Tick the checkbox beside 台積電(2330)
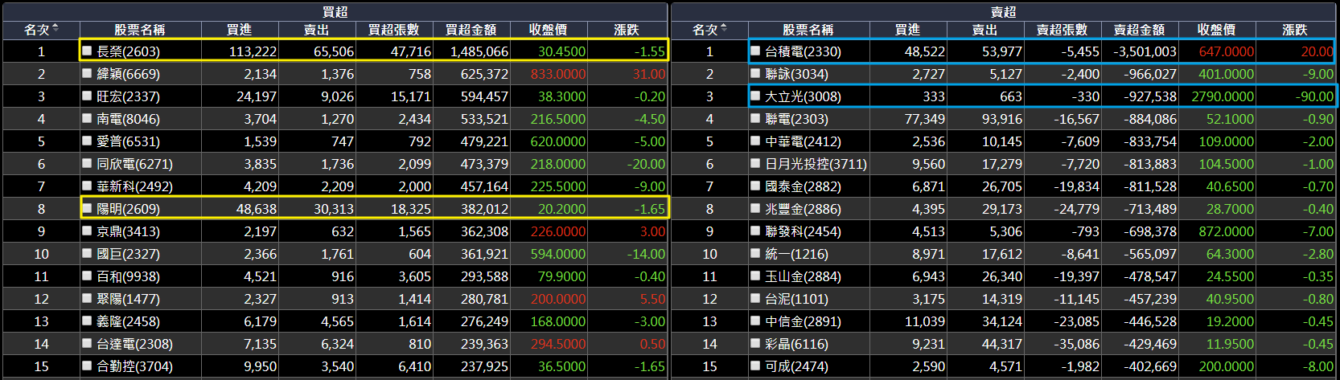The image size is (1340, 380). [x=755, y=51]
